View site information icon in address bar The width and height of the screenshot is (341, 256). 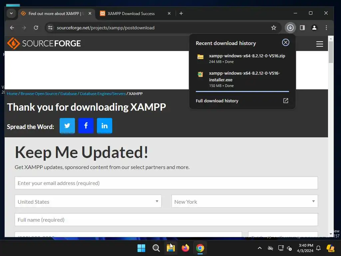click(x=50, y=28)
